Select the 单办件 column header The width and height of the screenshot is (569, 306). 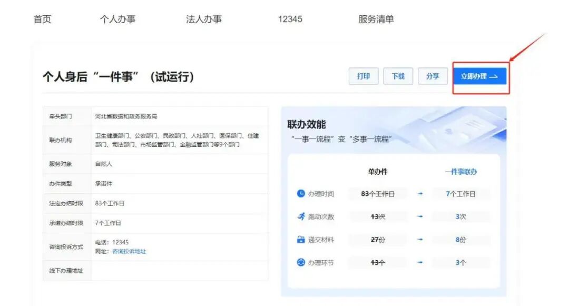[x=376, y=171]
